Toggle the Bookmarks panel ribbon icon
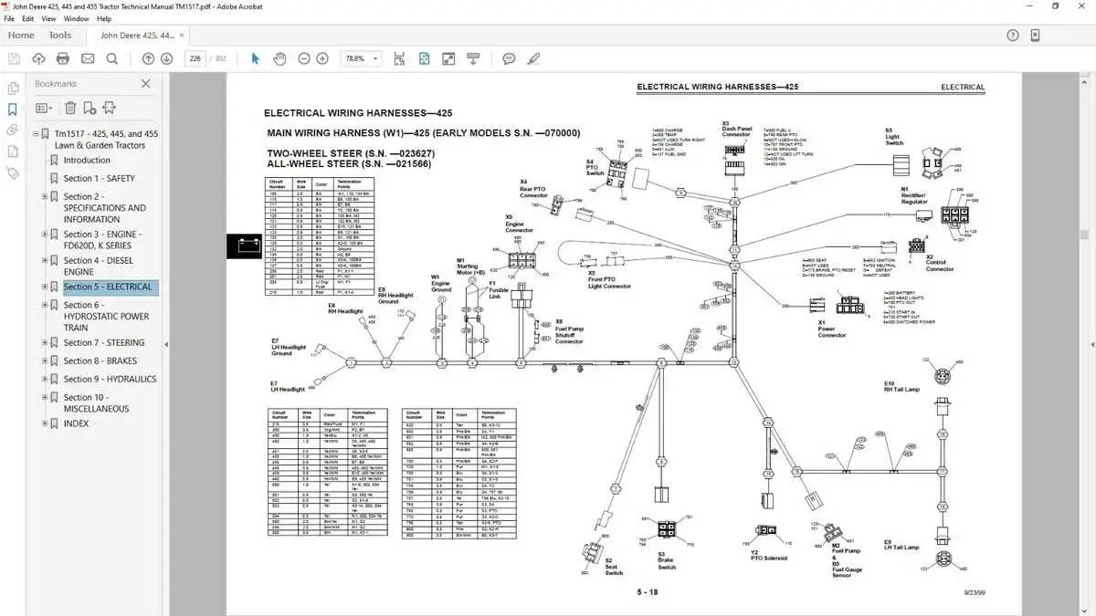This screenshot has width=1096, height=616. [x=13, y=110]
